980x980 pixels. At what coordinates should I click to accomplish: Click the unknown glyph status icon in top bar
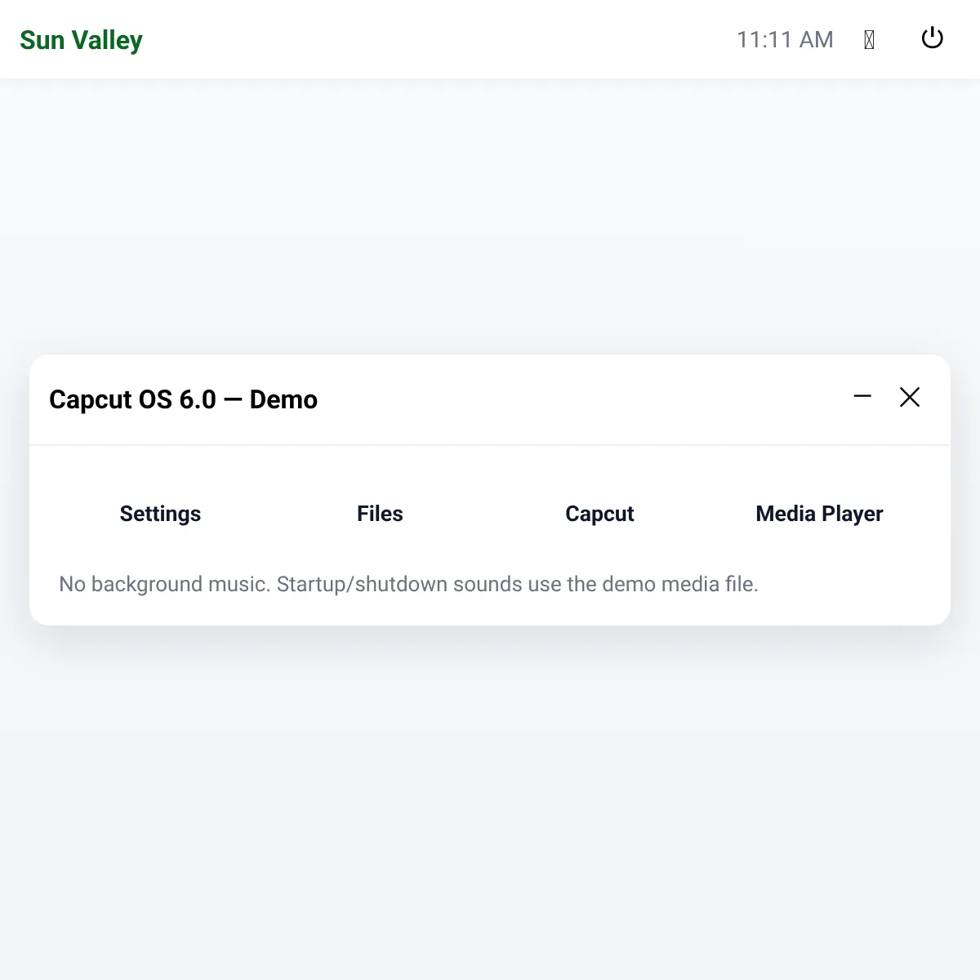pos(869,39)
